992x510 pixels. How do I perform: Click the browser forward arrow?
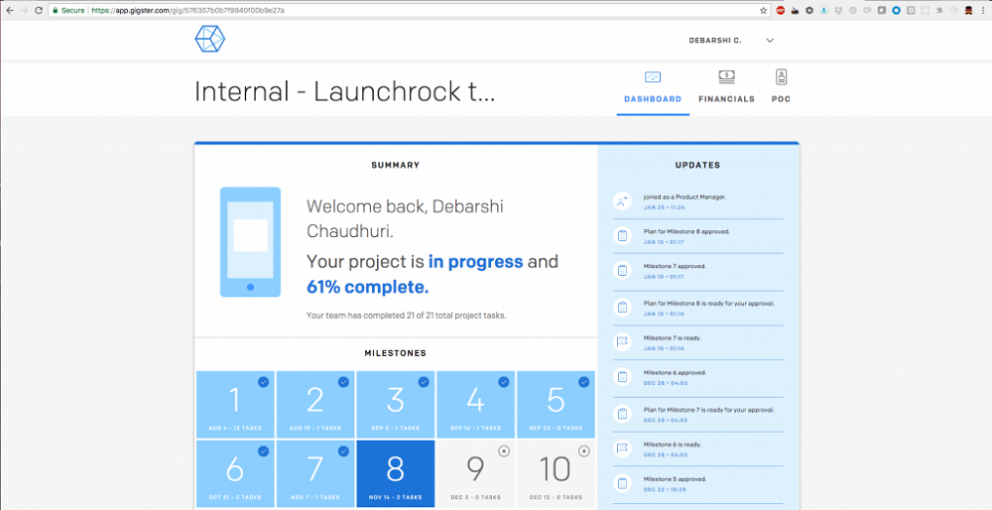[24, 11]
